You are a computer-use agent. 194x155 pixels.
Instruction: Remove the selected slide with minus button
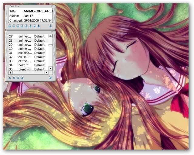pos(14,77)
